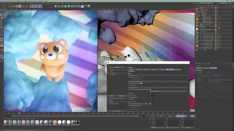Click the Effect... button
Screen dimensions: 234x131
click(x=112, y=96)
